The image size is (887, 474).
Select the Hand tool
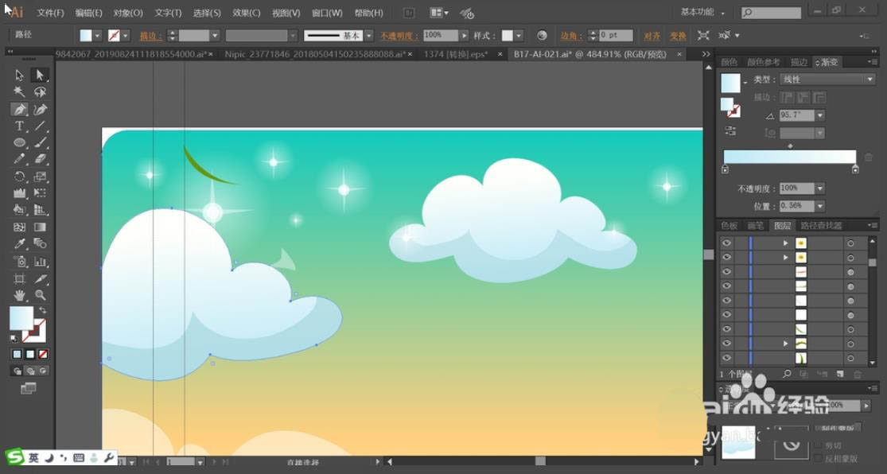19,295
